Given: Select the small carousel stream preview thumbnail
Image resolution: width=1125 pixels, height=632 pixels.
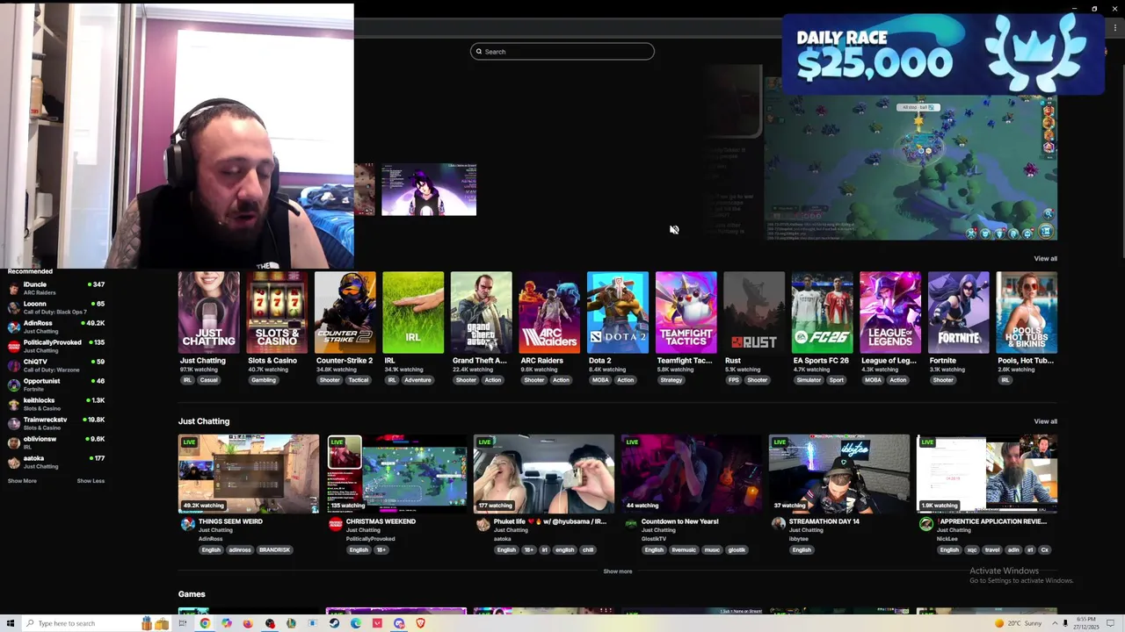Looking at the screenshot, I should point(429,189).
